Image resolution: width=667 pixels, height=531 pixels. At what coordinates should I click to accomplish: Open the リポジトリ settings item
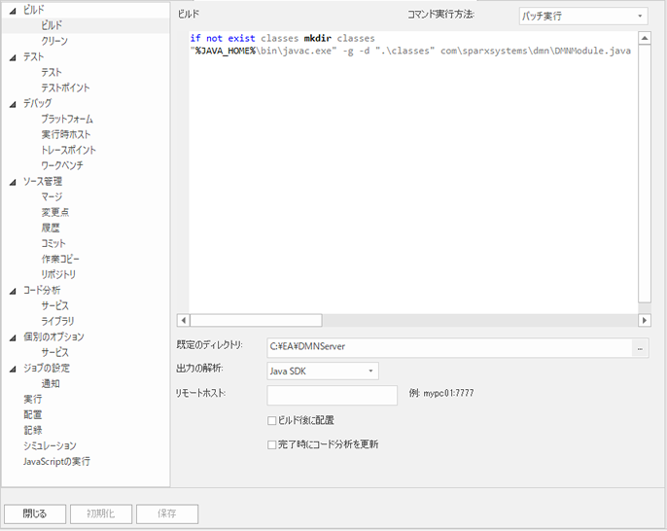[58, 275]
